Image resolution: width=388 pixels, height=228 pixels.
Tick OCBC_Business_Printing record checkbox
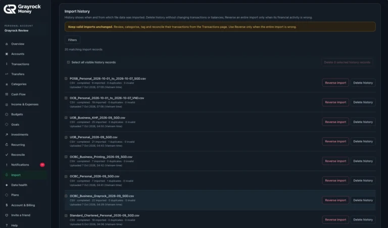(66, 157)
